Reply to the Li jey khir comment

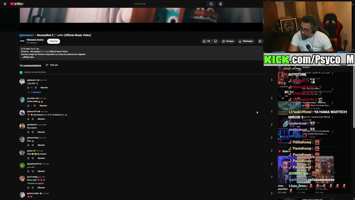[x=44, y=87]
